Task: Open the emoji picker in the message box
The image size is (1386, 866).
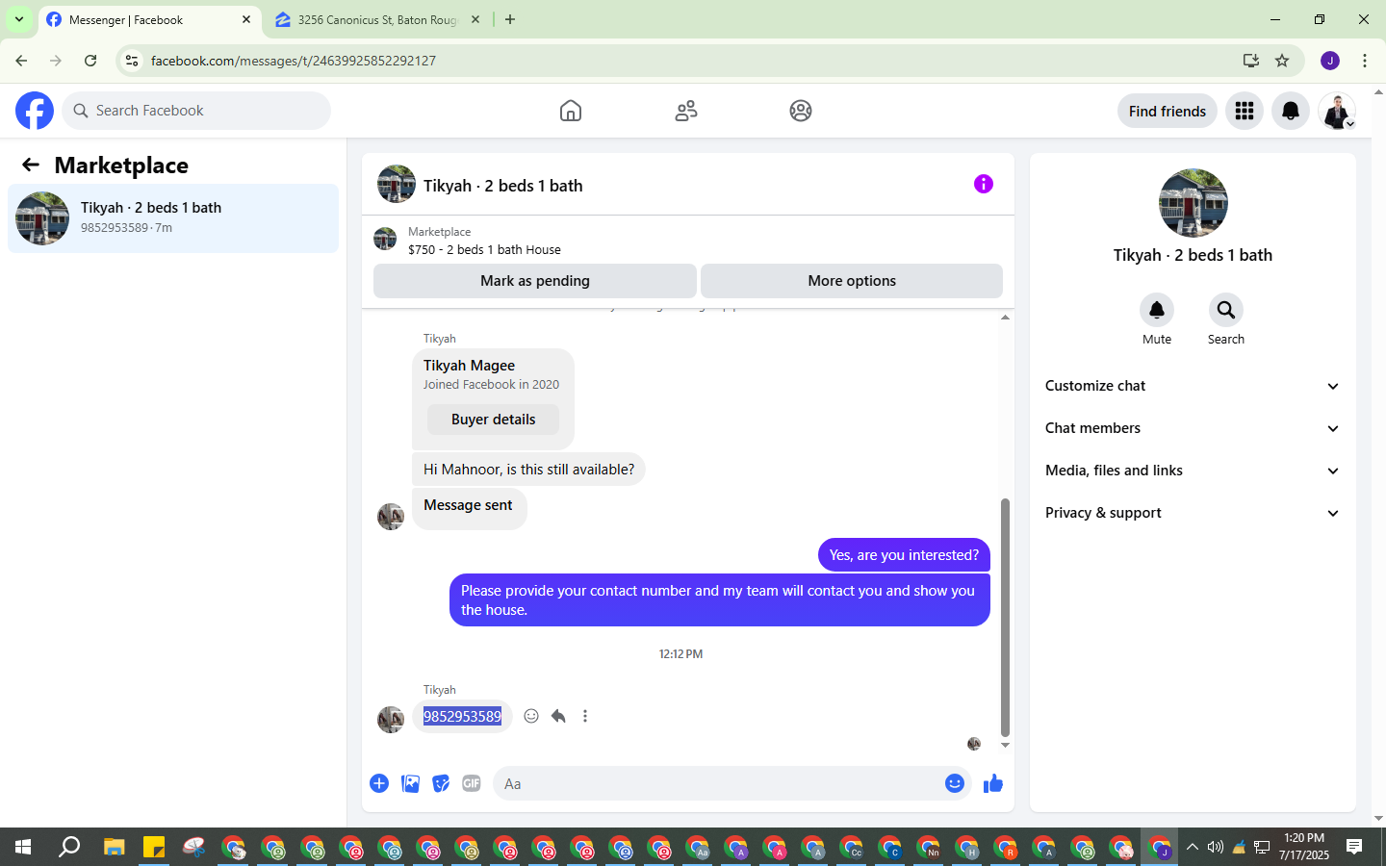Action: click(955, 783)
